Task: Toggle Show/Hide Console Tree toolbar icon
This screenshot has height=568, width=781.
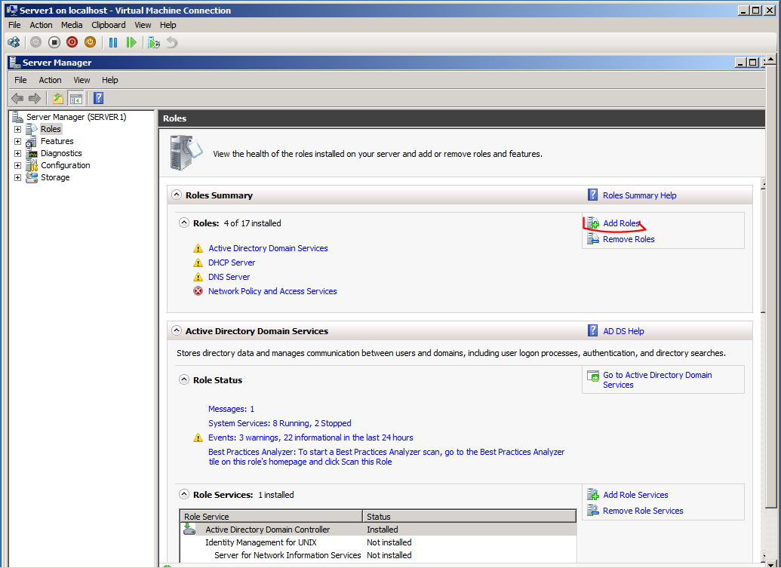Action: click(75, 98)
